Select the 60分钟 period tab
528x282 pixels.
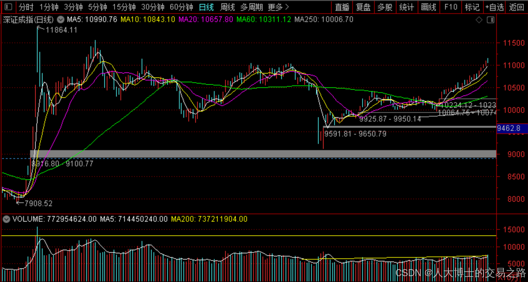(182, 7)
